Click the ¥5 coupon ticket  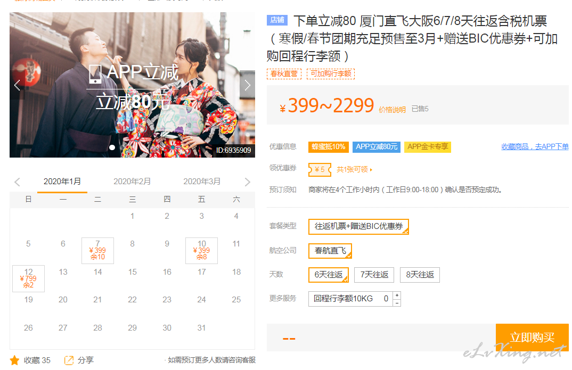(x=320, y=169)
